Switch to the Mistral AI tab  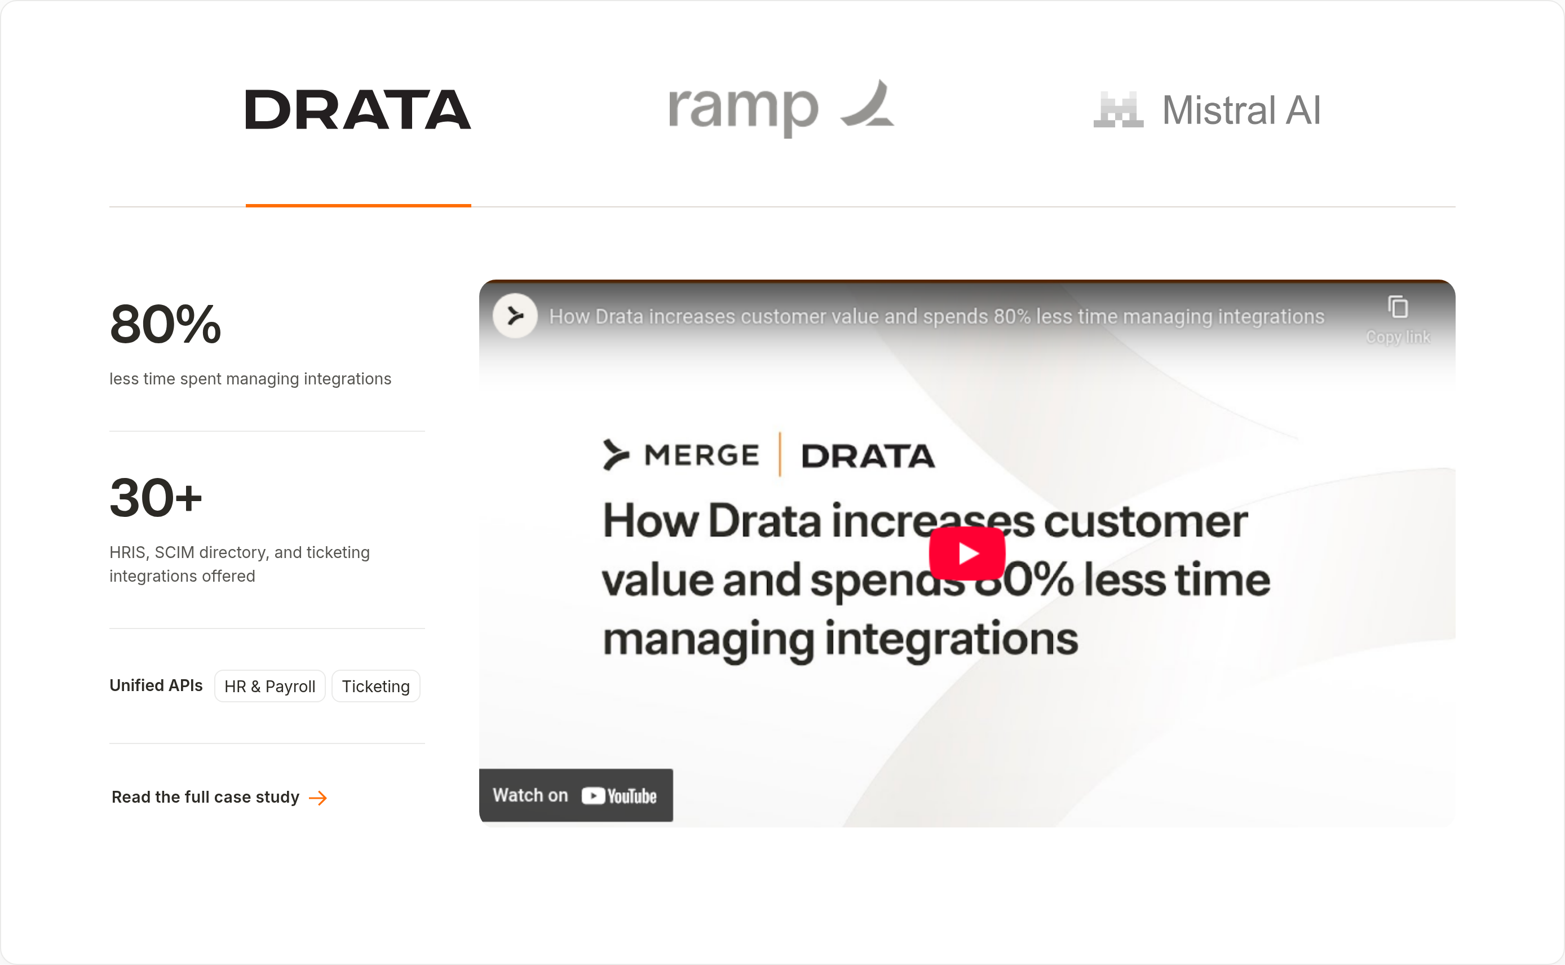coord(1207,110)
